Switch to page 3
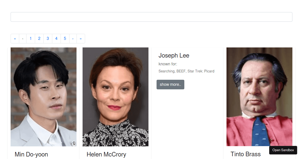The image size is (303, 159). coord(48,38)
